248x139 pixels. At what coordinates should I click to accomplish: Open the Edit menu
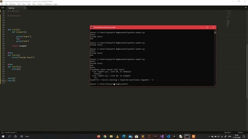tap(6, 4)
